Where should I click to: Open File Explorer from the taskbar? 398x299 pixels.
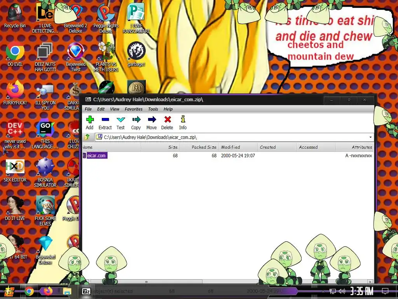click(67, 291)
